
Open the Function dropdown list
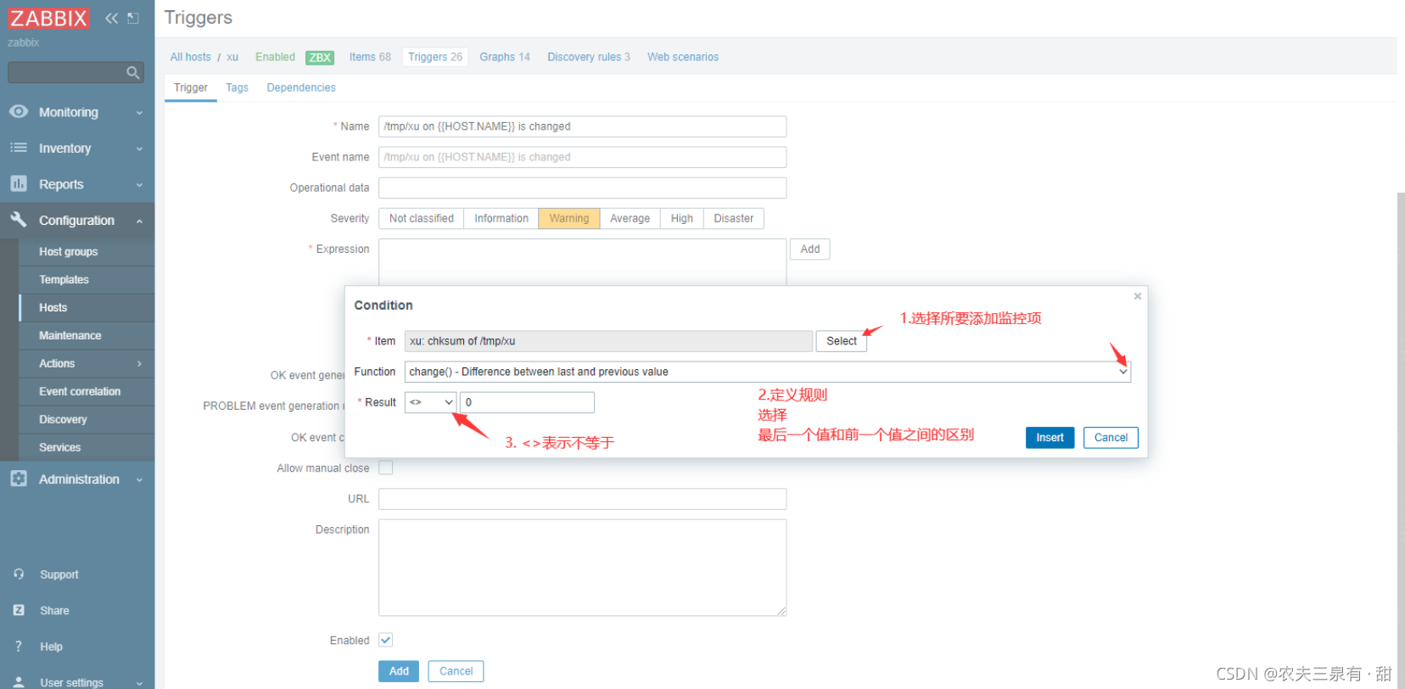(x=768, y=372)
